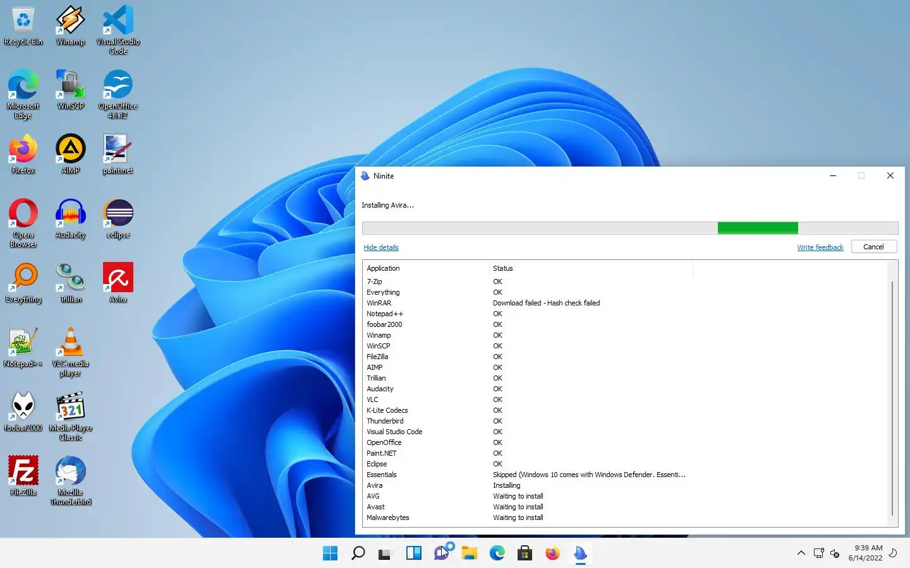Open network status tray icon
The height and width of the screenshot is (568, 910).
[818, 553]
